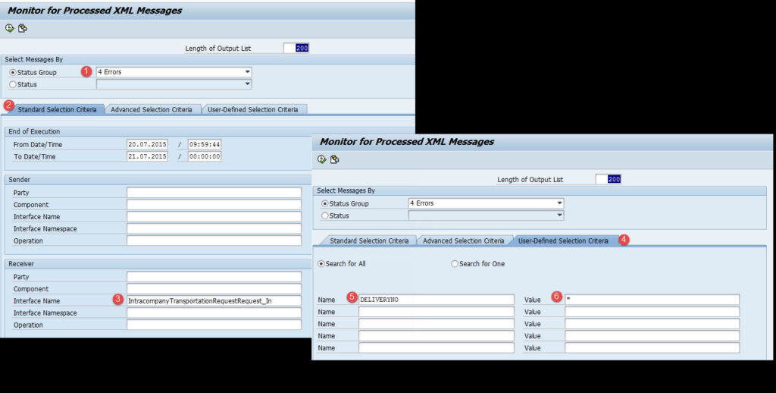Image resolution: width=776 pixels, height=393 pixels.
Task: Click the Execute icon in the right window
Action: 321,159
